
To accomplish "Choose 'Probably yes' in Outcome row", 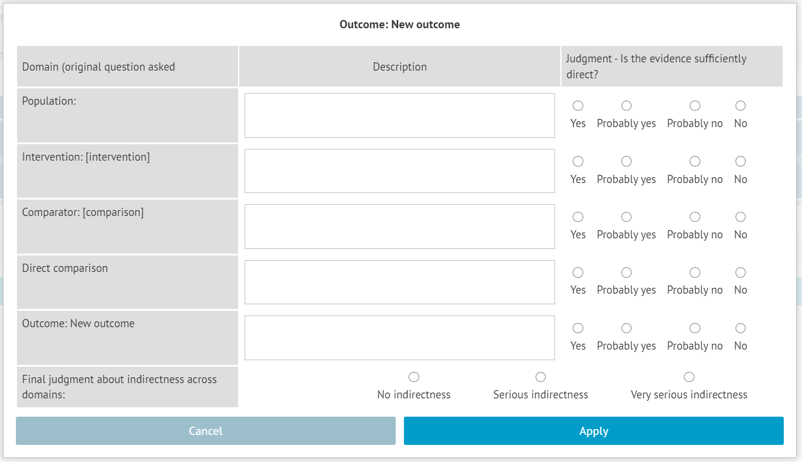I will pyautogui.click(x=626, y=328).
